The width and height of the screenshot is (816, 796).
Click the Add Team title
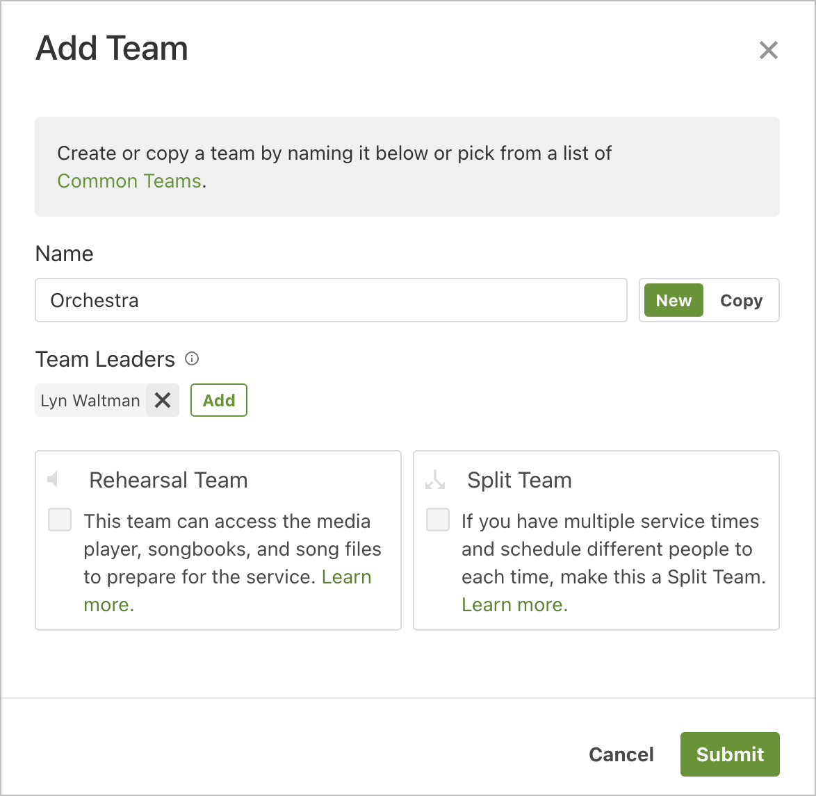pos(112,48)
